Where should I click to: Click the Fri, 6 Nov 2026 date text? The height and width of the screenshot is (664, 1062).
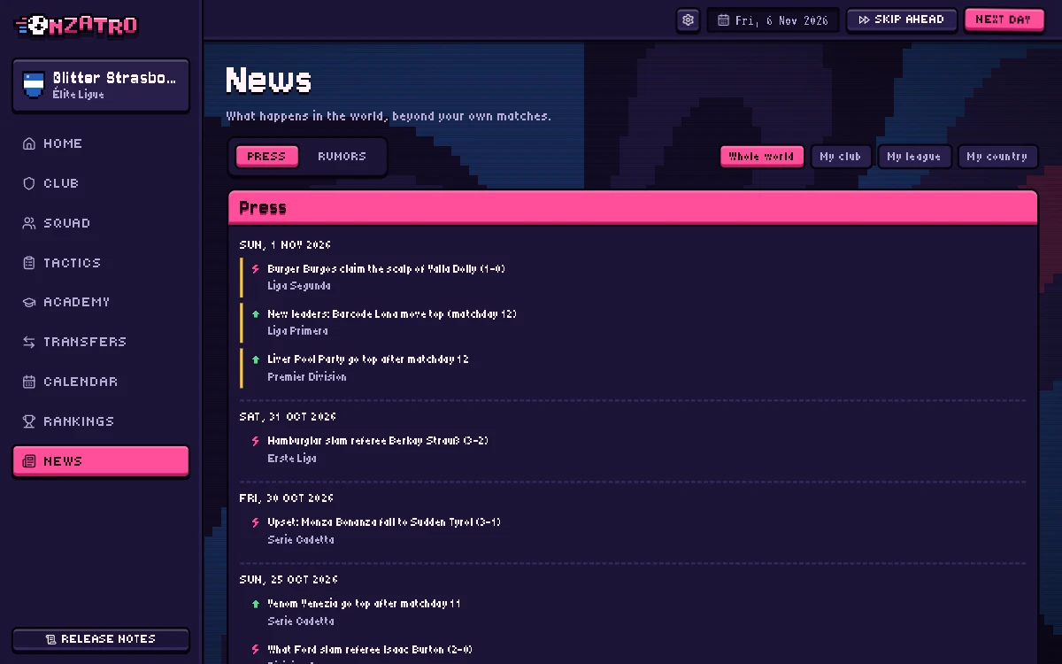point(781,20)
